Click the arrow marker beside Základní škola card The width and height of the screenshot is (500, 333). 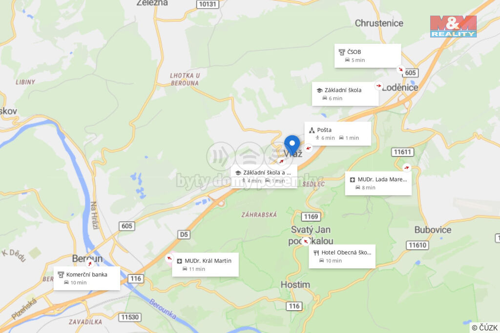378,86
